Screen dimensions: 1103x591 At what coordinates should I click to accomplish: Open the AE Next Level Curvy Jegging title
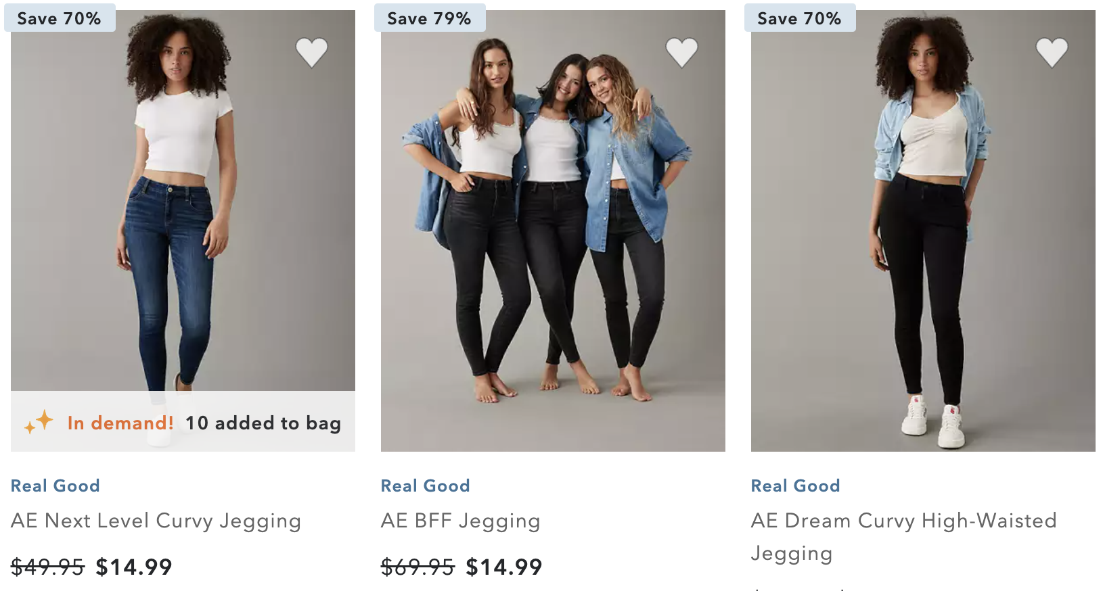[x=156, y=521]
